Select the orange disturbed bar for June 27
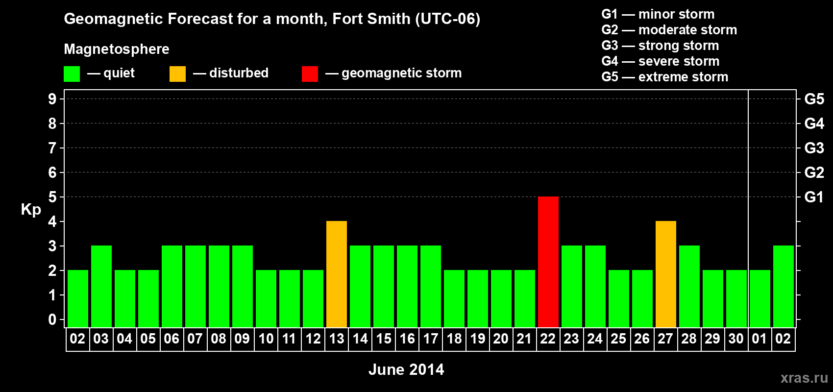 tap(665, 274)
